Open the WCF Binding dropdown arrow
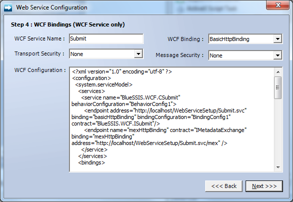This screenshot has height=202, width=293. [278, 39]
